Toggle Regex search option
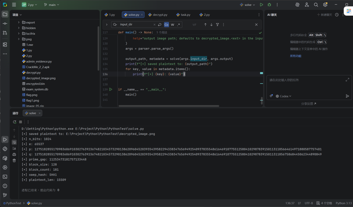Image resolution: width=353 pixels, height=207 pixels. 178,25
